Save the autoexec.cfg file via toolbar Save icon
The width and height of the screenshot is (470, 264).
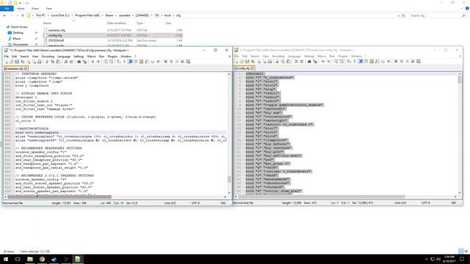(17, 62)
